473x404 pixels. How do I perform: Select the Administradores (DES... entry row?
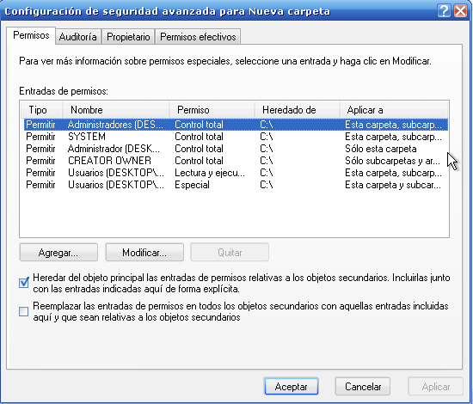236,125
